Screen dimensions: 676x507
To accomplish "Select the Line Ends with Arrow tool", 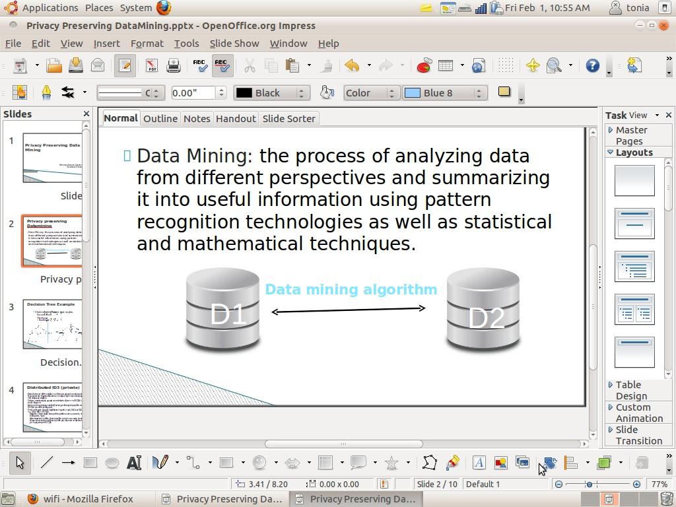I will coord(68,463).
